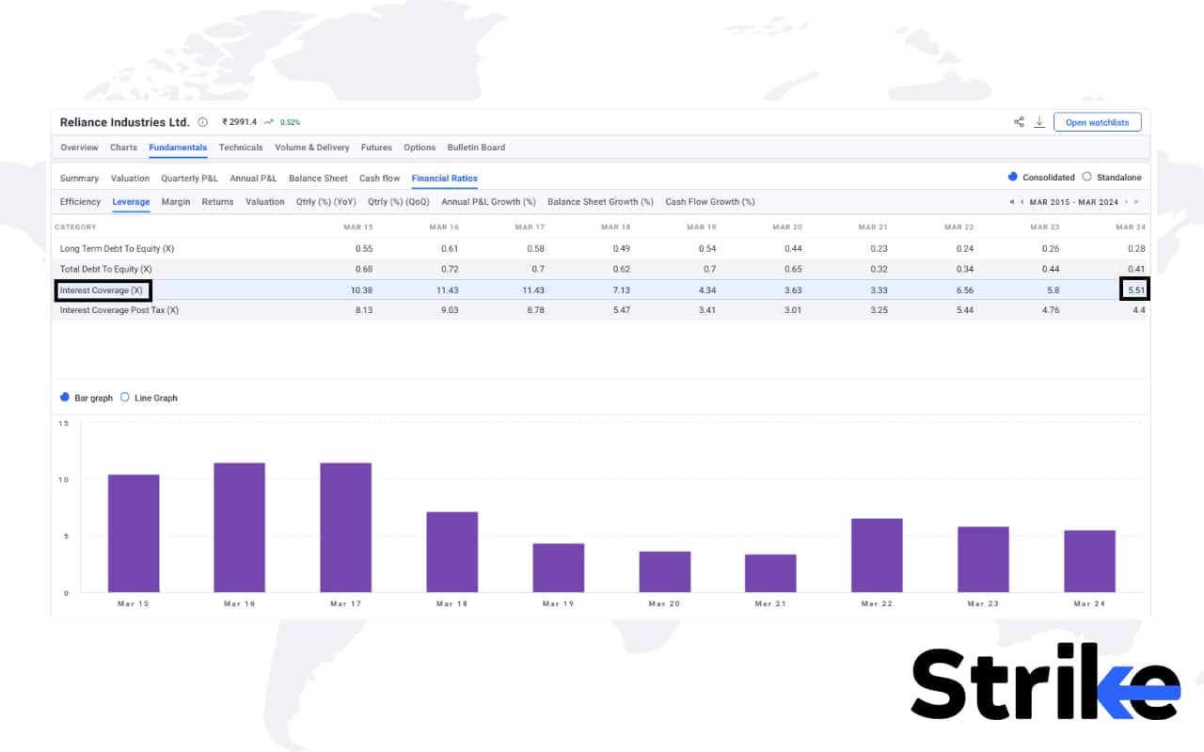Switch chart view to Line Graph
This screenshot has width=1204, height=752.
point(123,398)
